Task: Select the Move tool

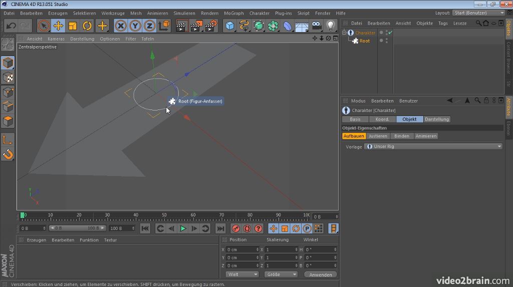Action: [x=58, y=26]
